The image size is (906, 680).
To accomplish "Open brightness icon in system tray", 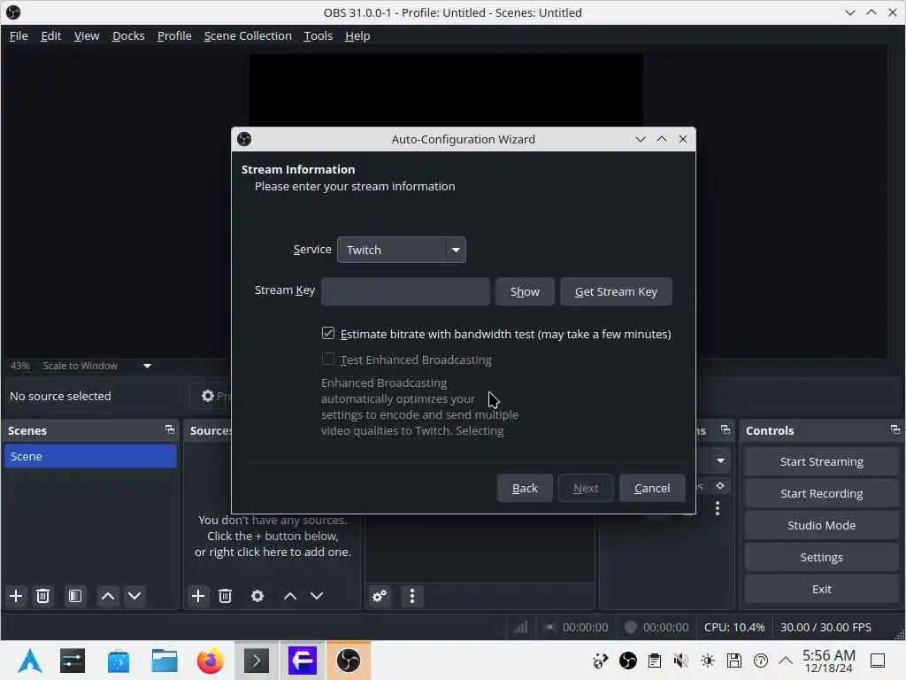I will click(708, 661).
